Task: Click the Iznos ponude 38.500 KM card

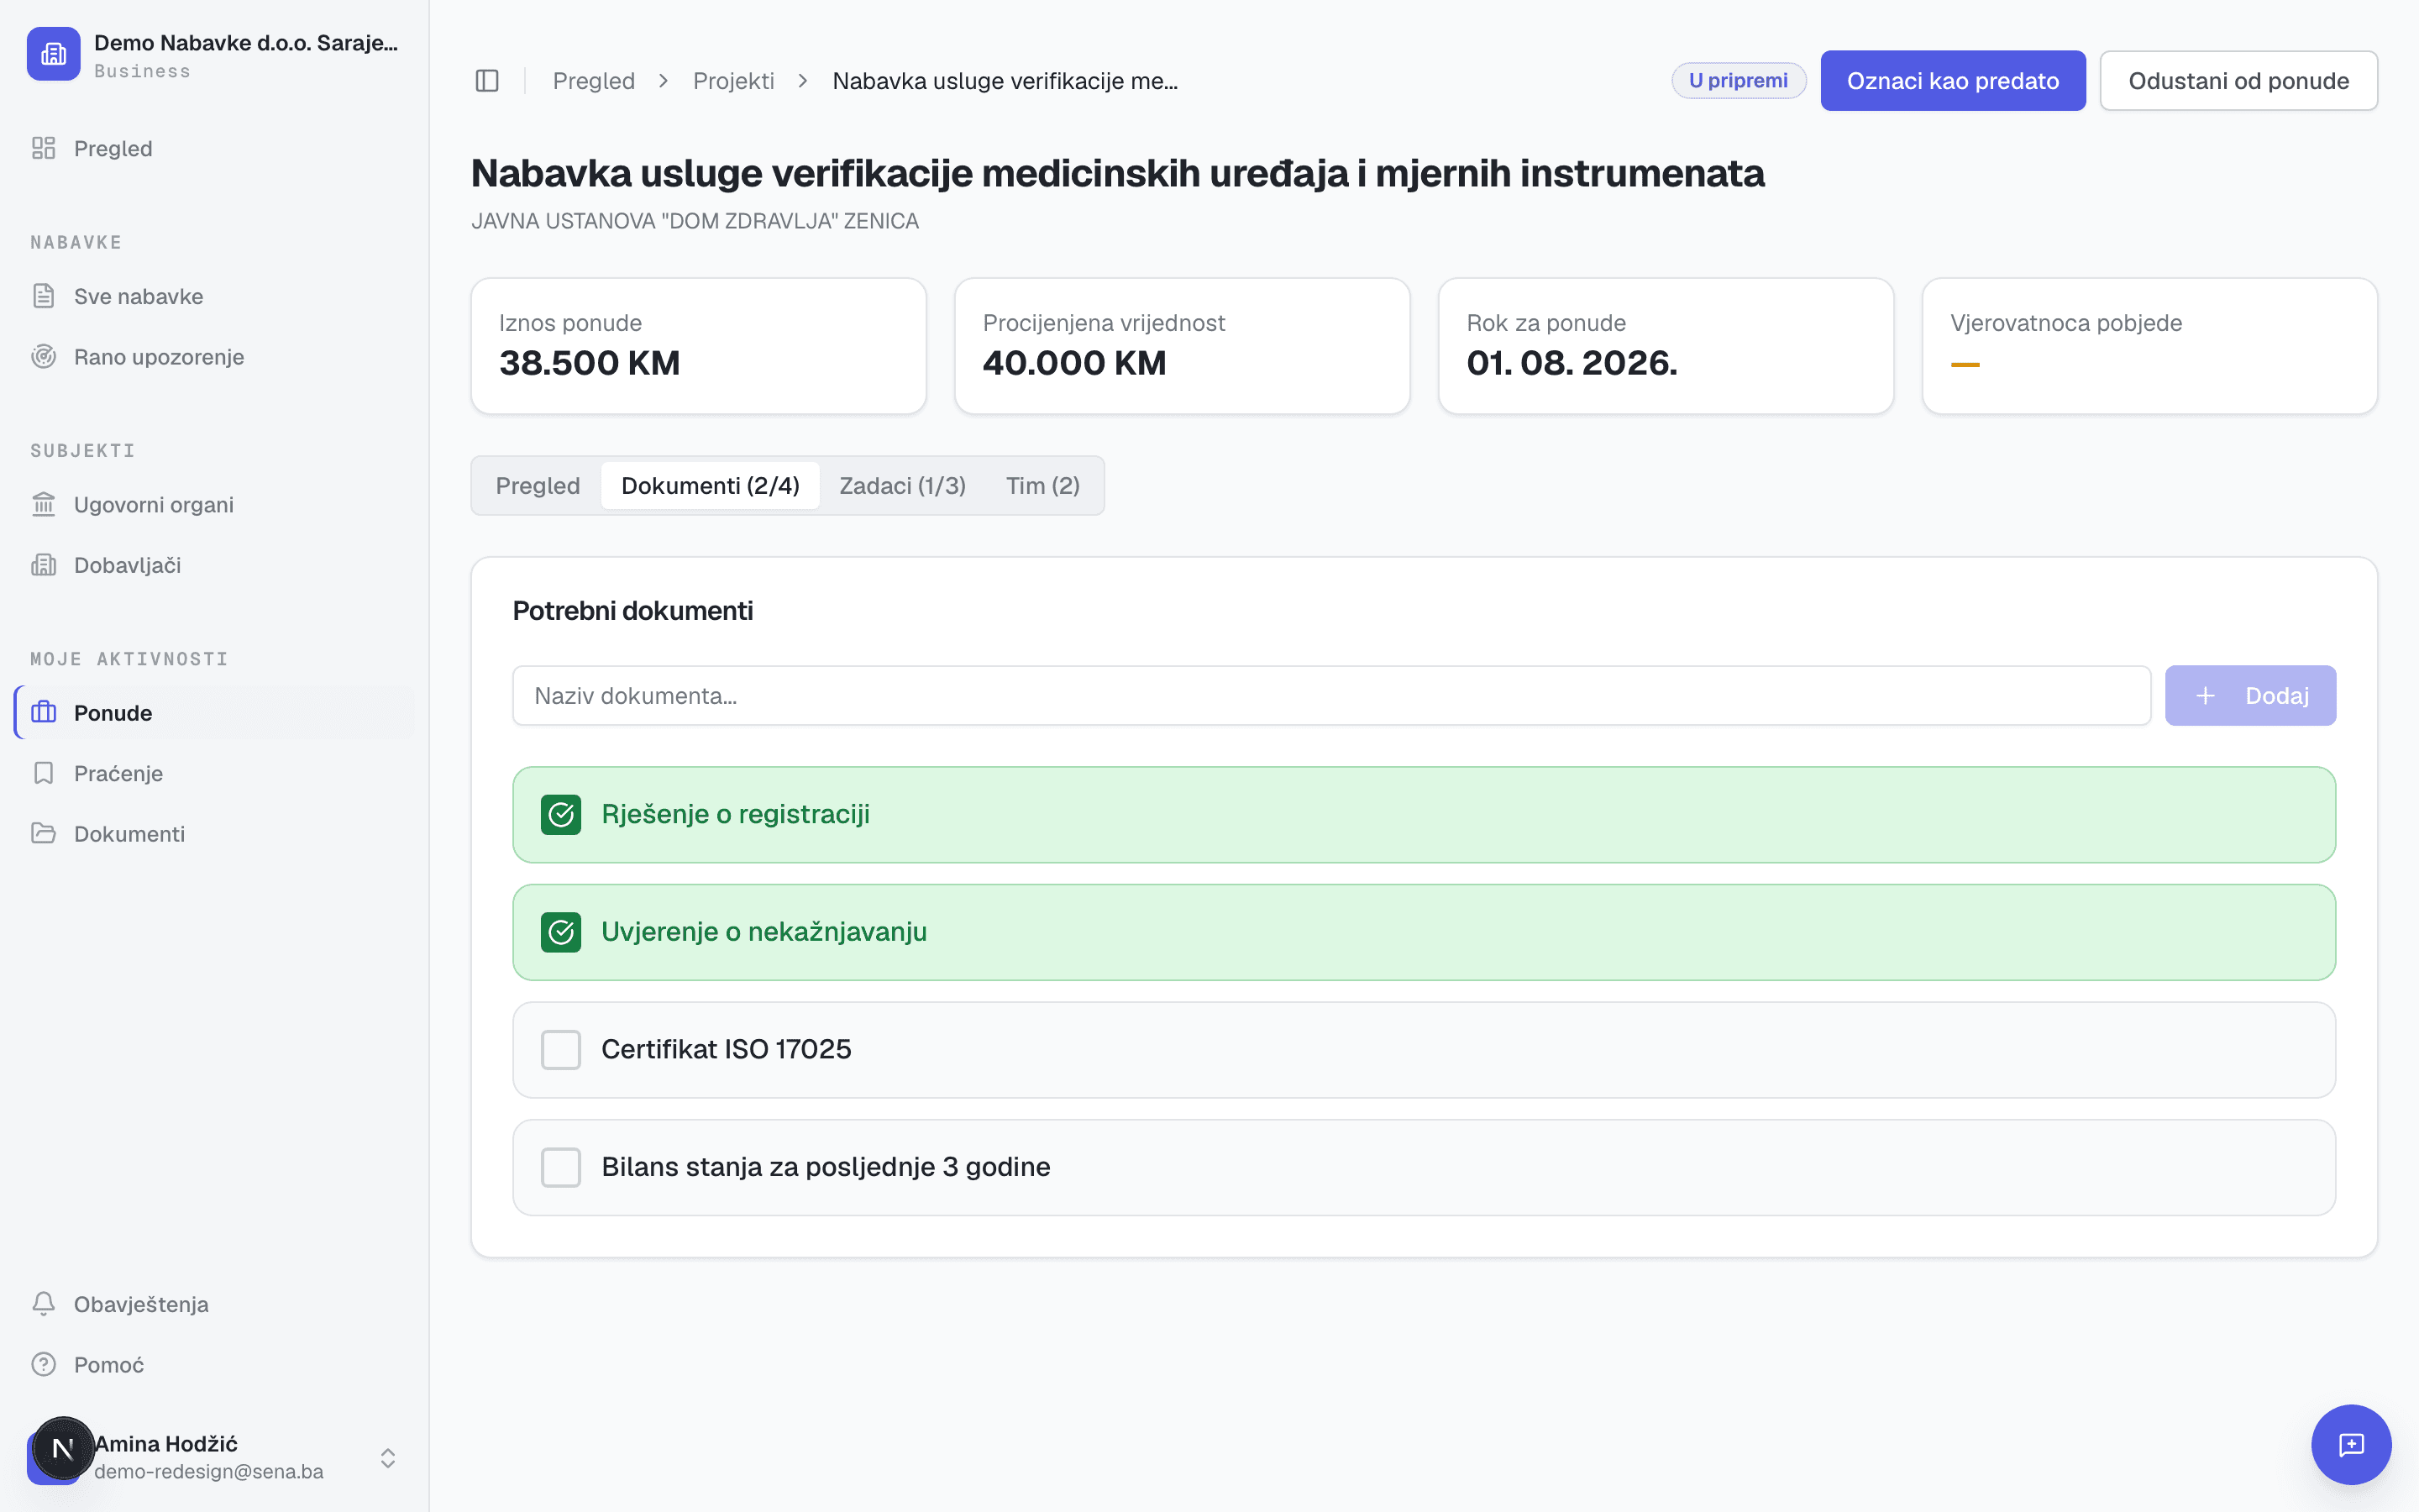Action: 699,346
